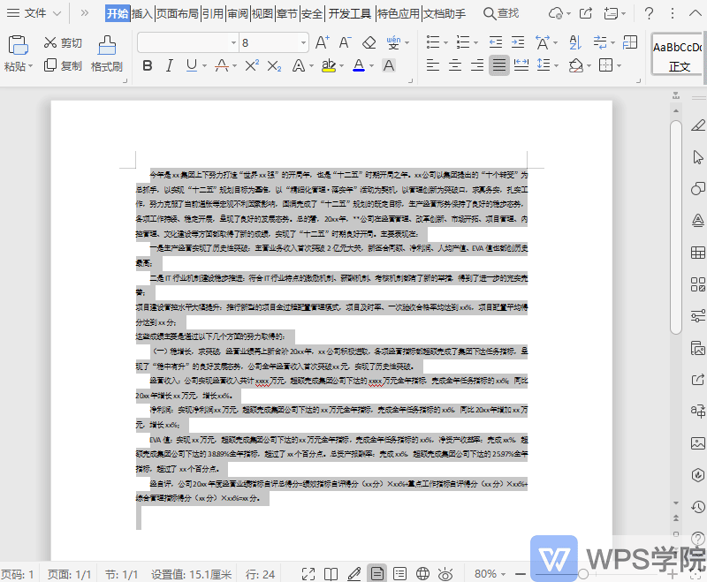Click the 页面: 1/1 status bar entry

(70, 574)
